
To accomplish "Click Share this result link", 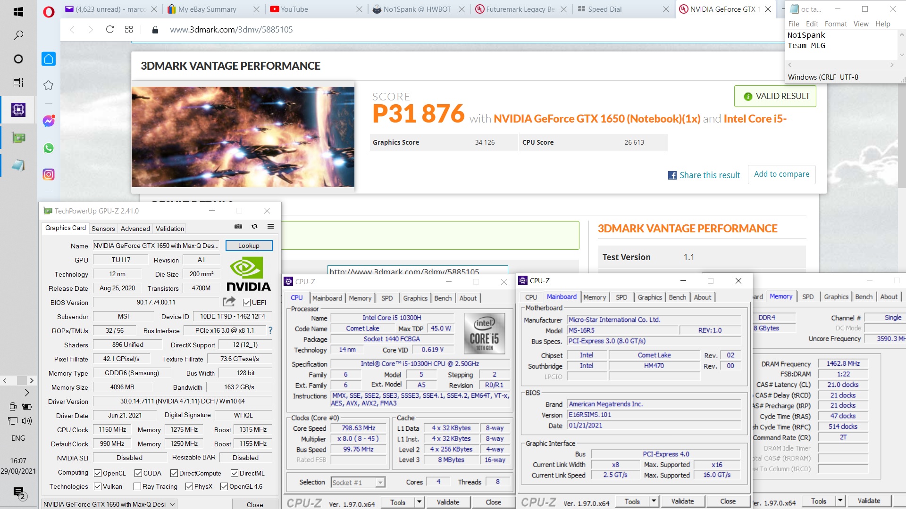I will pos(704,175).
